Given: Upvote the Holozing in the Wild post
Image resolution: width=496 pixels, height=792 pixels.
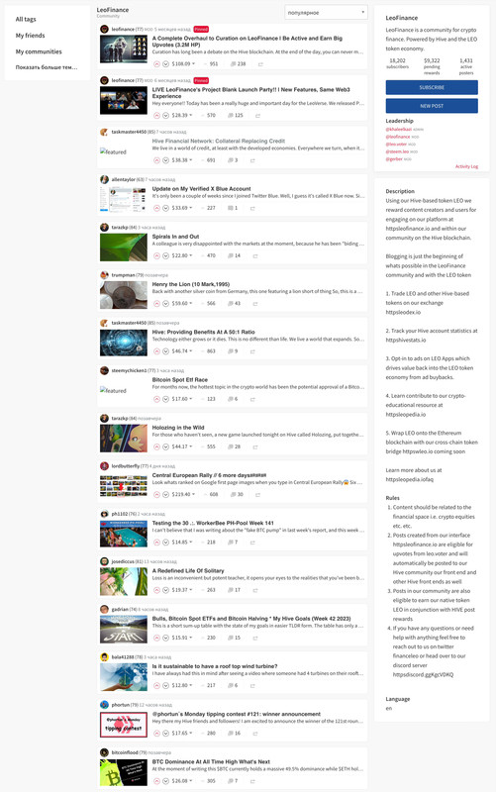Looking at the screenshot, I should [156, 446].
